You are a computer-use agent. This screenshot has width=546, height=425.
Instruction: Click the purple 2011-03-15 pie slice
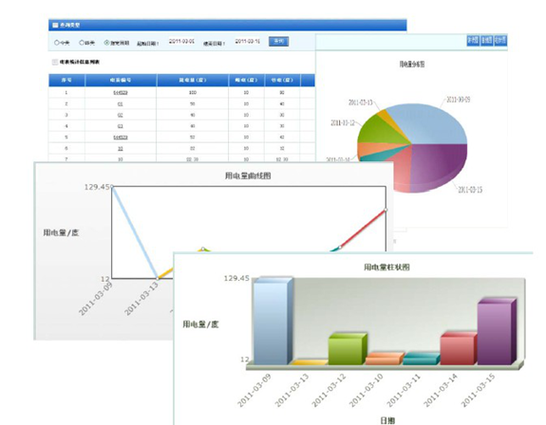click(441, 165)
